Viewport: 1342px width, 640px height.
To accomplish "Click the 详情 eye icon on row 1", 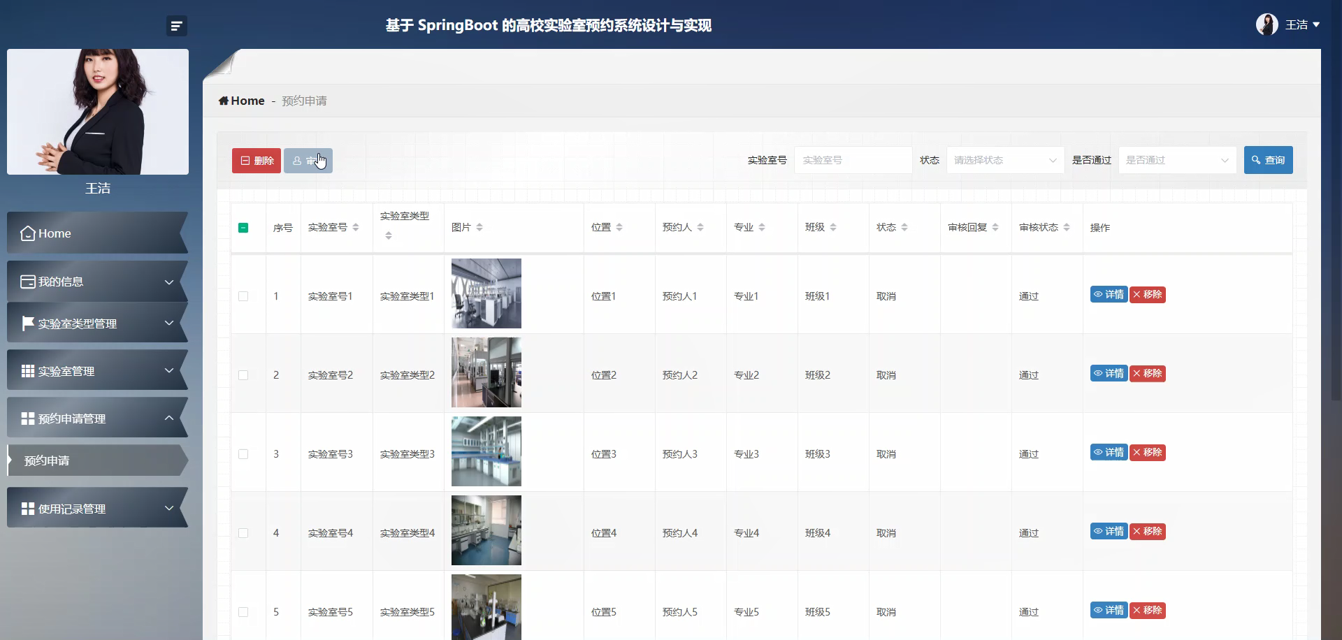I will click(1098, 294).
